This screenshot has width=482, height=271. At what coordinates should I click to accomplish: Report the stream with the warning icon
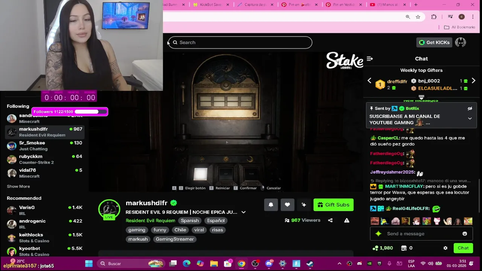pos(346,221)
